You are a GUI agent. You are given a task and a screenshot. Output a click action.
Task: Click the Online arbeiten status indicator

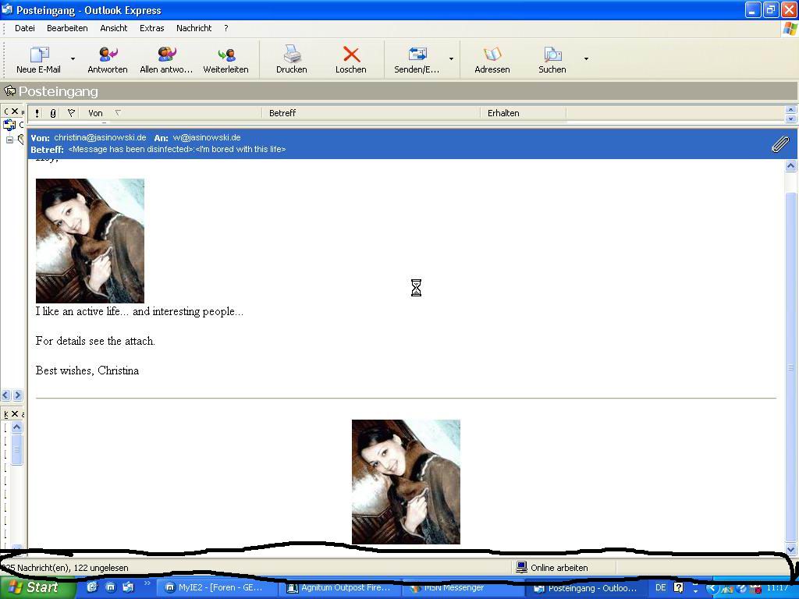(552, 568)
